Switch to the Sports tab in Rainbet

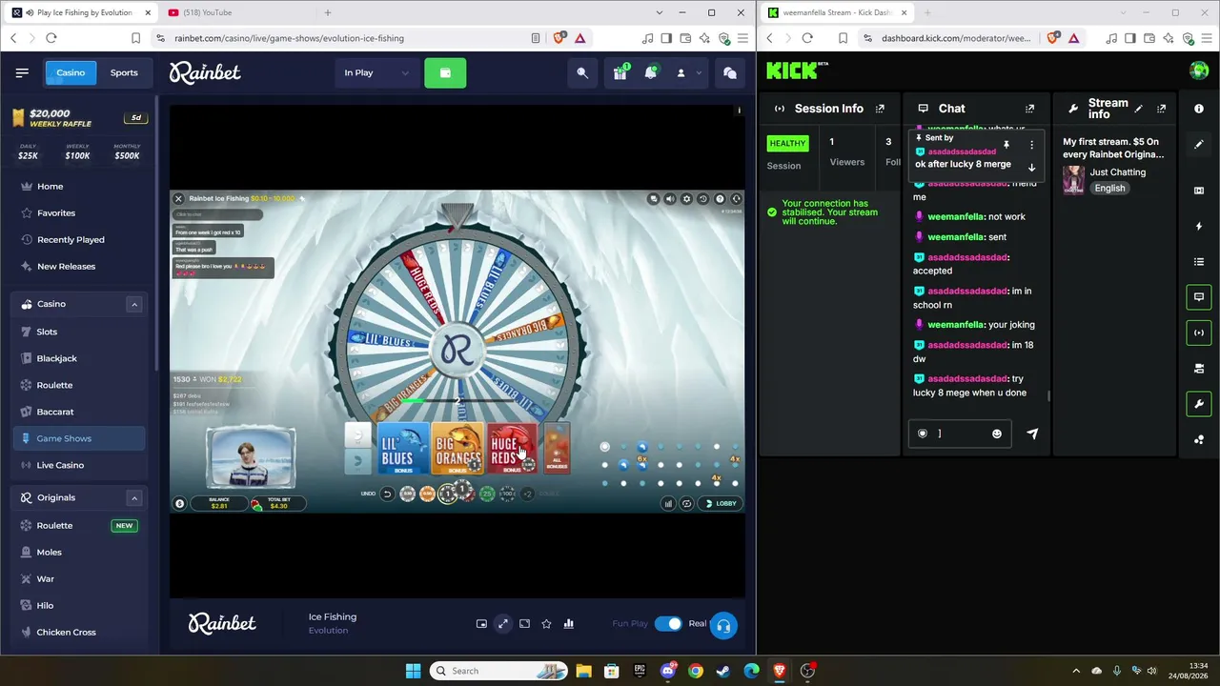[x=124, y=72]
